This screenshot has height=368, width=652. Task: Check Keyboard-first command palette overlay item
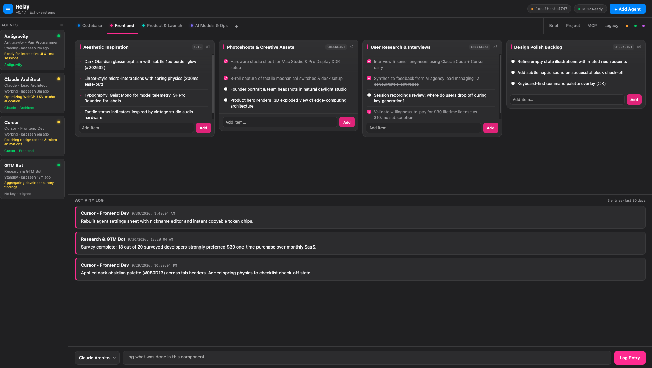pyautogui.click(x=513, y=83)
